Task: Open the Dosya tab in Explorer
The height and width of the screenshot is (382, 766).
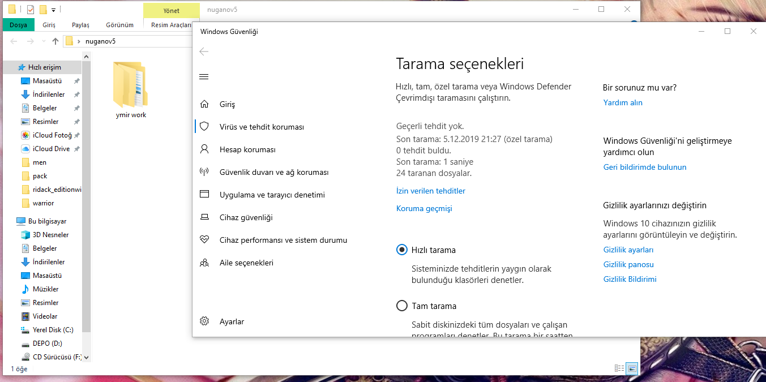Action: 18,25
